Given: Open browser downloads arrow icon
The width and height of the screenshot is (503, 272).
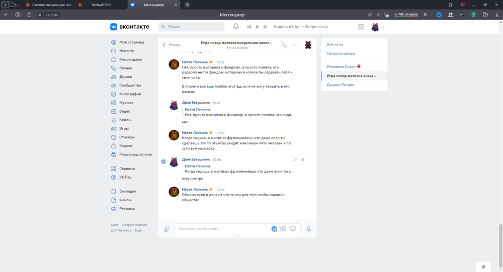Looking at the screenshot, I should click(x=496, y=15).
